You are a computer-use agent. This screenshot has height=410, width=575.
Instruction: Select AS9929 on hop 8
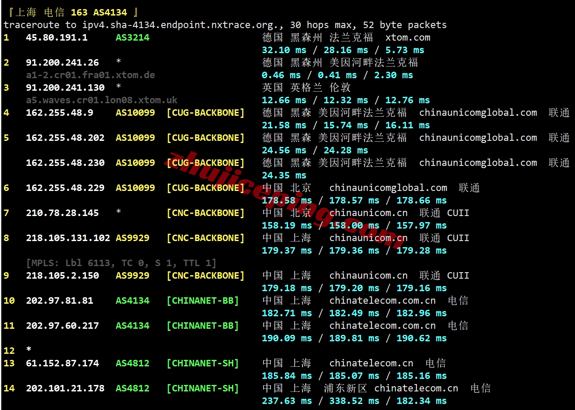(133, 238)
